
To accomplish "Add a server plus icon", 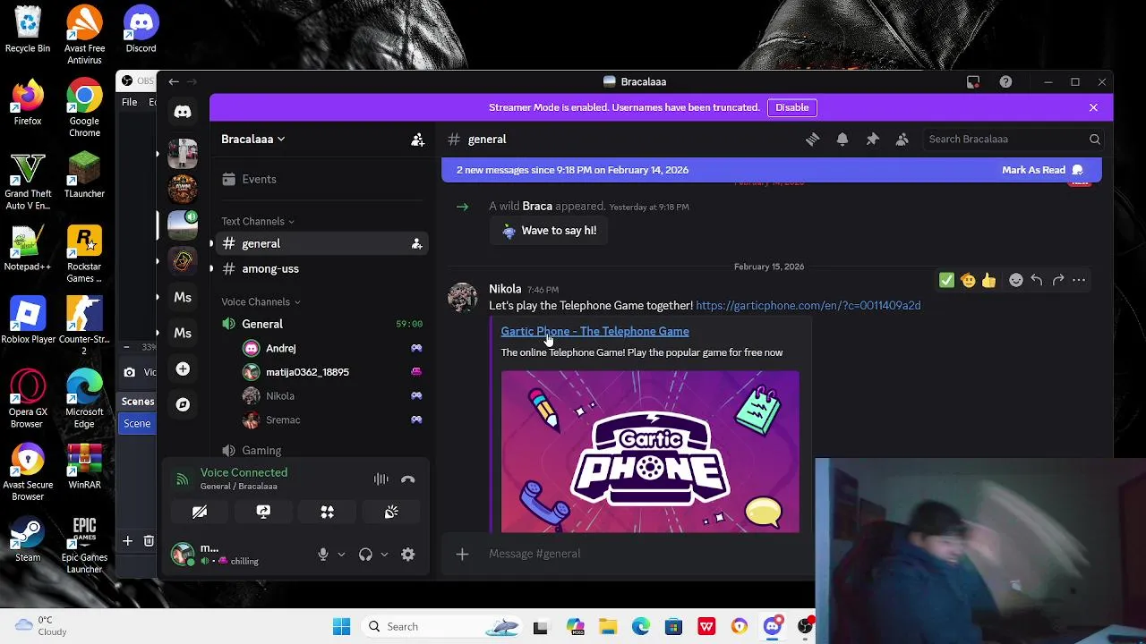I will pos(183,369).
